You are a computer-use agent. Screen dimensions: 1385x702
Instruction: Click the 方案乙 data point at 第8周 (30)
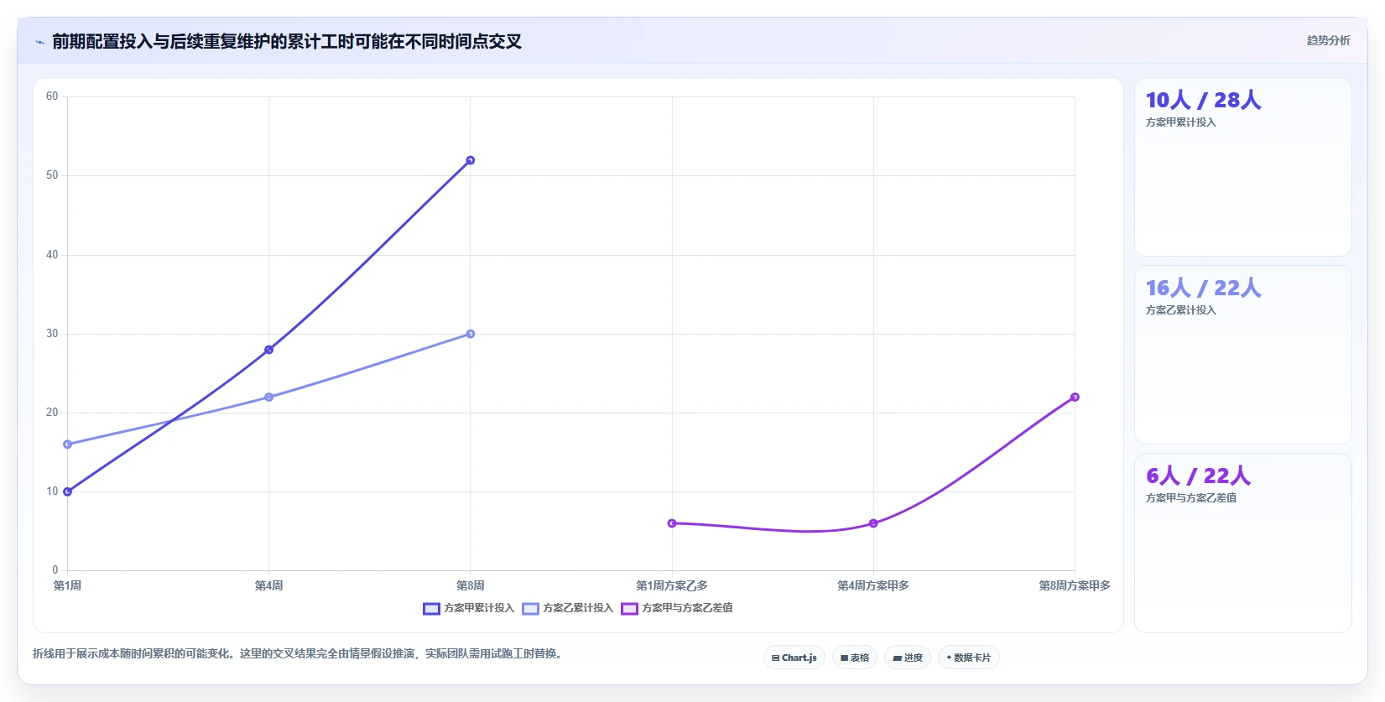pos(471,334)
